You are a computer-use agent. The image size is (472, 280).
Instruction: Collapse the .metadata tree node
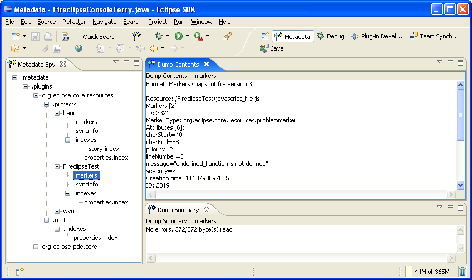coord(14,77)
